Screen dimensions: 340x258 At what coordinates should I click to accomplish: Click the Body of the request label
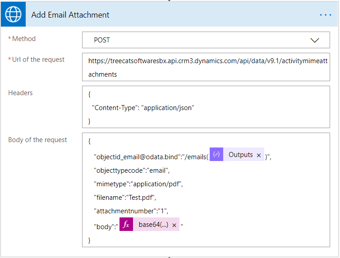coord(37,140)
